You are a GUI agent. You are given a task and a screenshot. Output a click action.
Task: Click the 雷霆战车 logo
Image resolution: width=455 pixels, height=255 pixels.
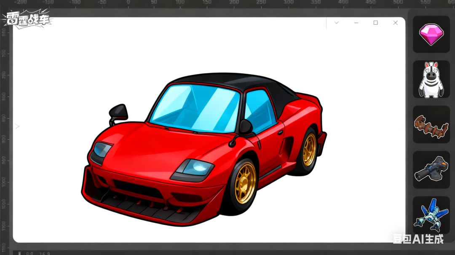pos(27,19)
